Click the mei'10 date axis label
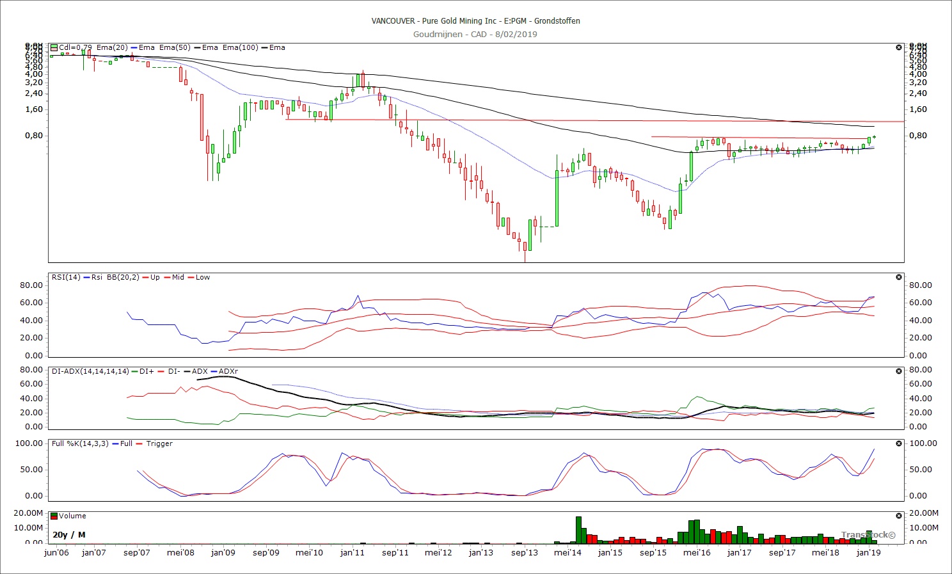The image size is (952, 574). (x=310, y=552)
